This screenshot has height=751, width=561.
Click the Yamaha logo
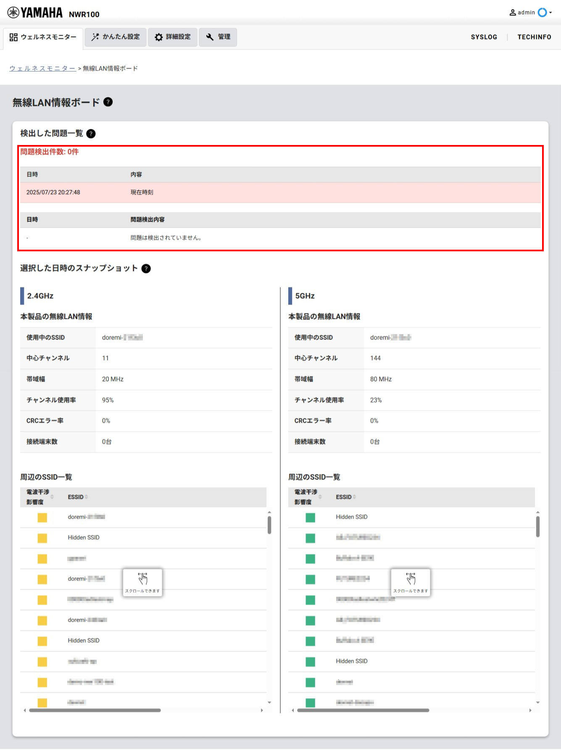pyautogui.click(x=35, y=13)
